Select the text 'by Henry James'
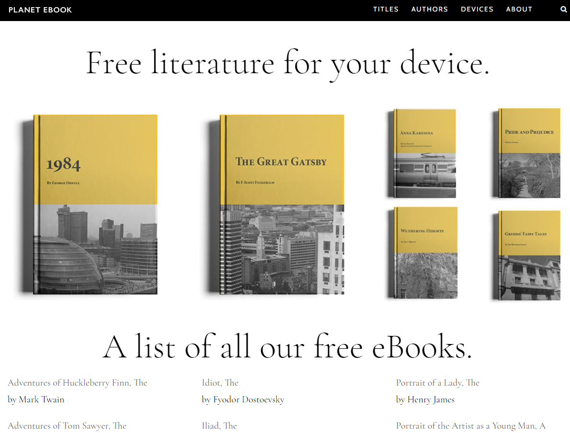 pyautogui.click(x=425, y=400)
